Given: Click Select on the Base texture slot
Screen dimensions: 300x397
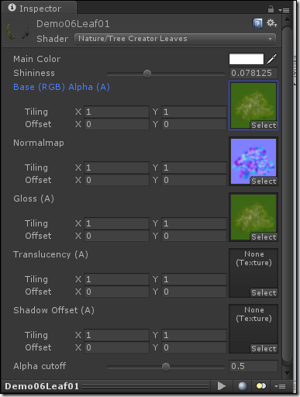Looking at the screenshot, I should [x=264, y=126].
